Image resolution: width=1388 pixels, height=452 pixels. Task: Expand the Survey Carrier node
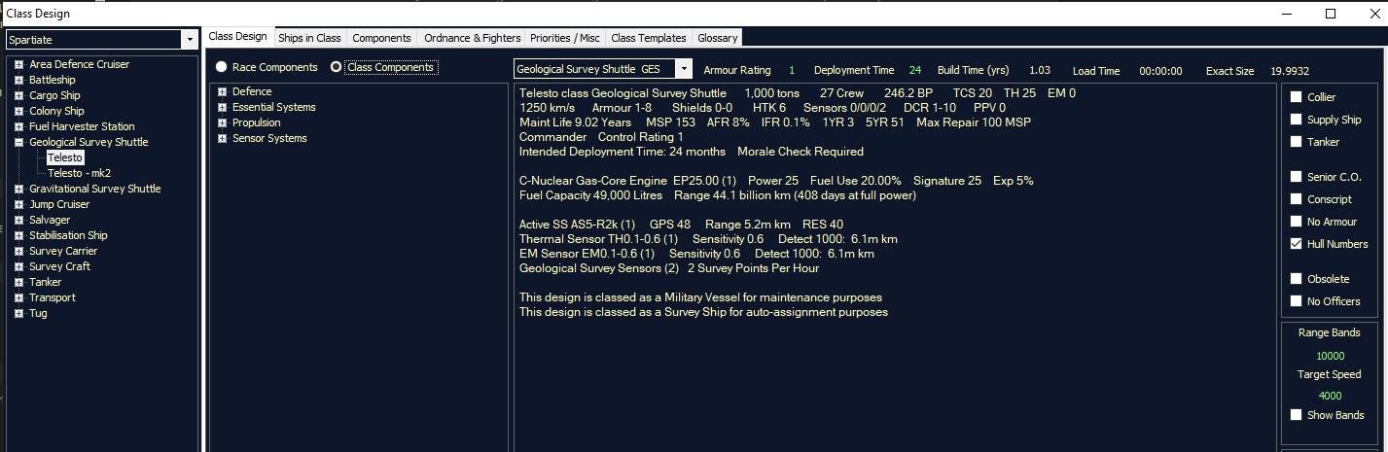(x=18, y=251)
